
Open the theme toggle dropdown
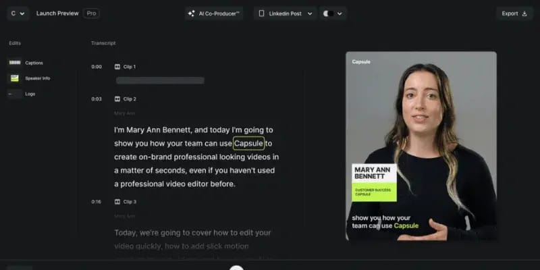pos(332,13)
